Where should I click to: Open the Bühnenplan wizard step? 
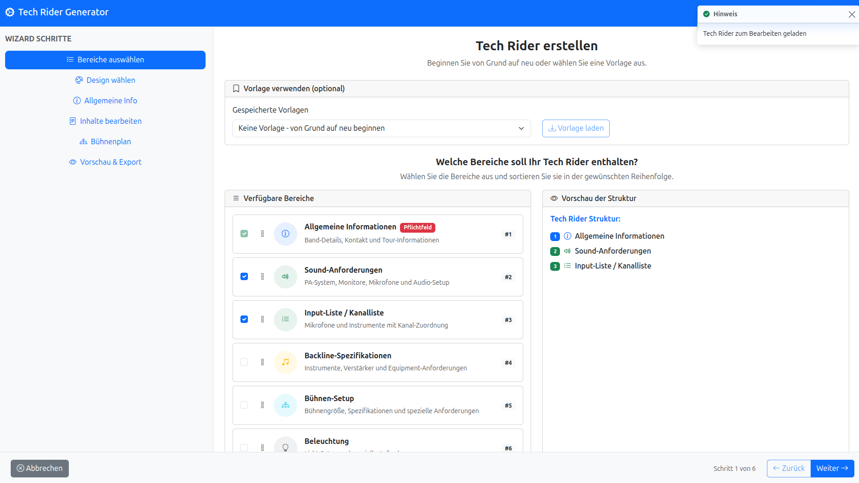click(105, 141)
